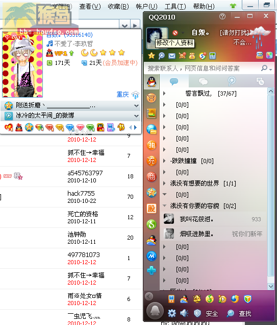Click the weather rain cloud icon in QQ header
Image resolution: width=277 pixels, height=325 pixels.
tap(260, 36)
